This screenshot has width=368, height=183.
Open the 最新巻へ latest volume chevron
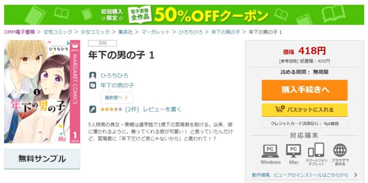coord(126,98)
